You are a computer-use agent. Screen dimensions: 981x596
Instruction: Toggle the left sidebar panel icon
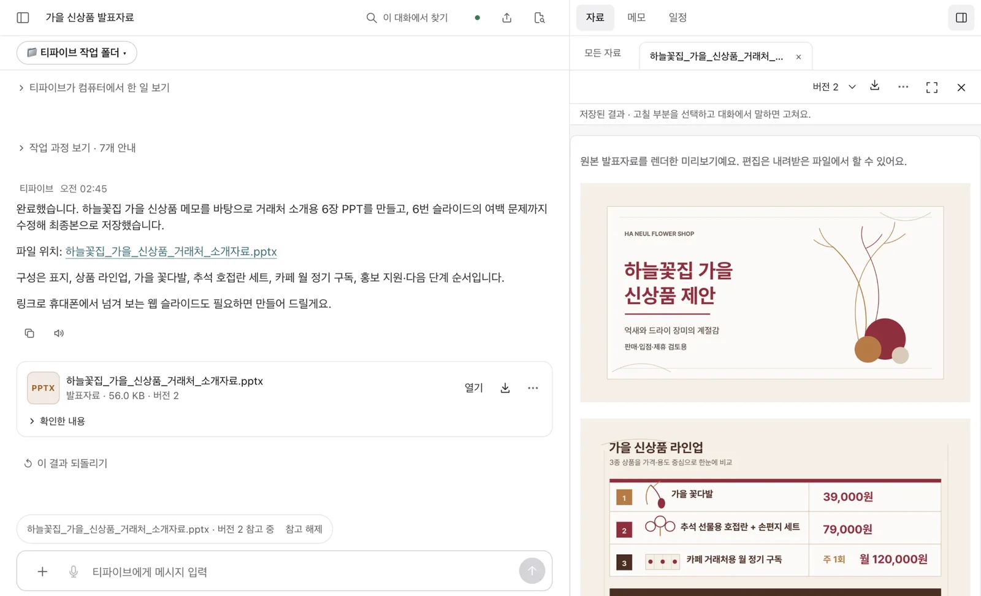coord(23,18)
